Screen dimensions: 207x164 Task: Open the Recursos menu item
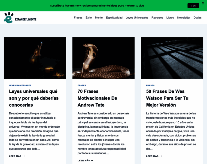(x=157, y=17)
